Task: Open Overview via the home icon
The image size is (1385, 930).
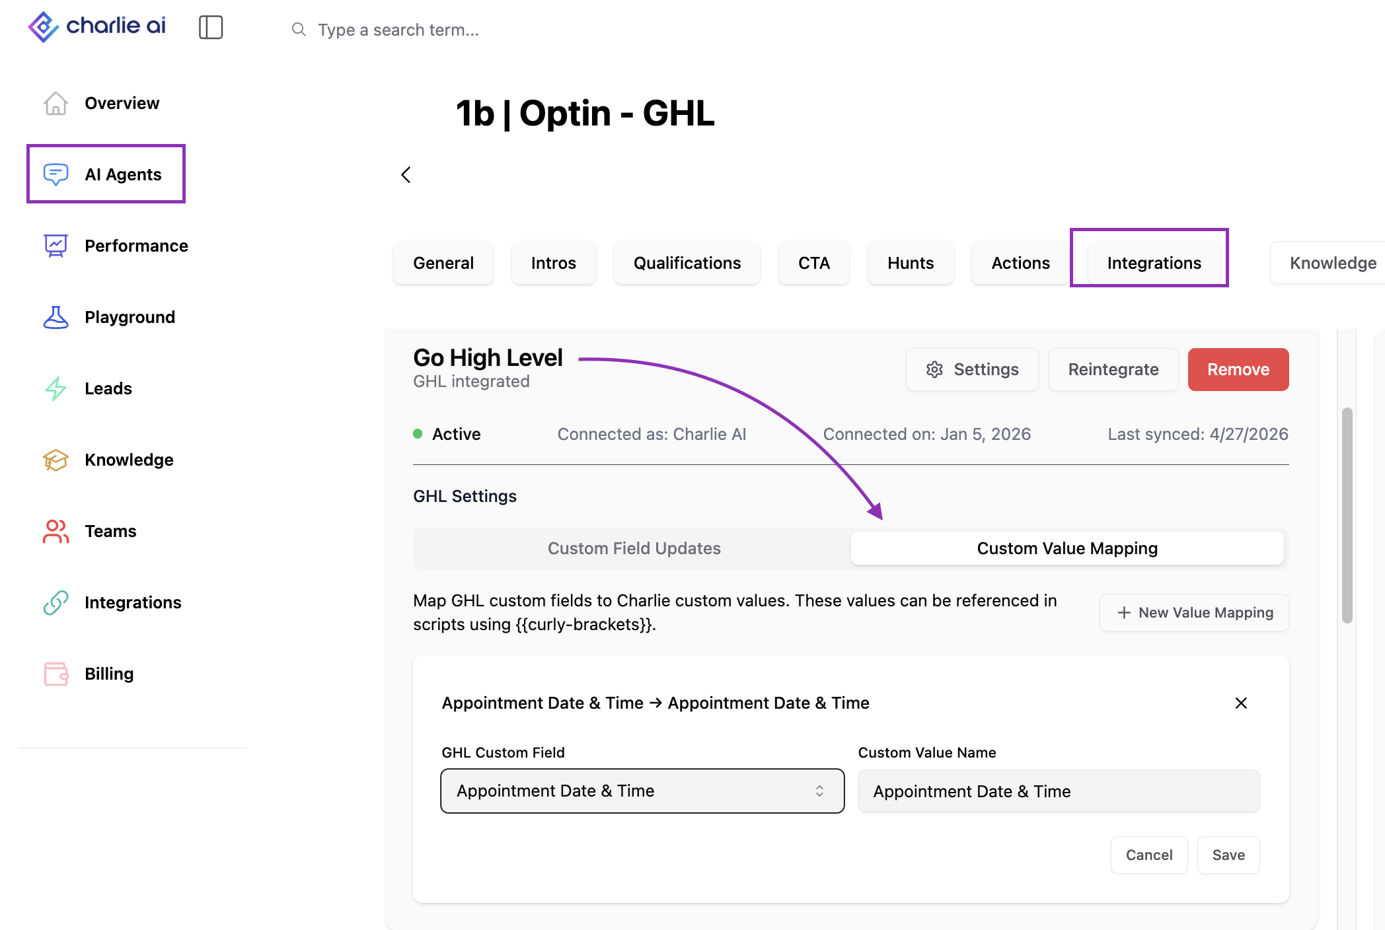Action: [56, 103]
